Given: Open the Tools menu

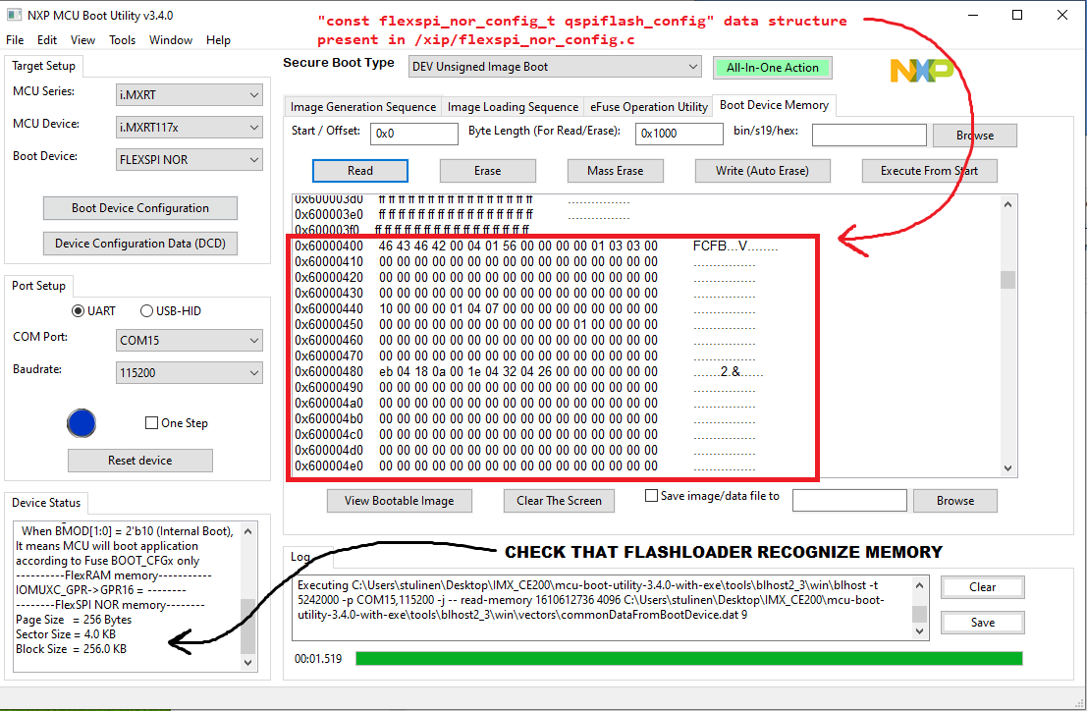Looking at the screenshot, I should [x=125, y=40].
